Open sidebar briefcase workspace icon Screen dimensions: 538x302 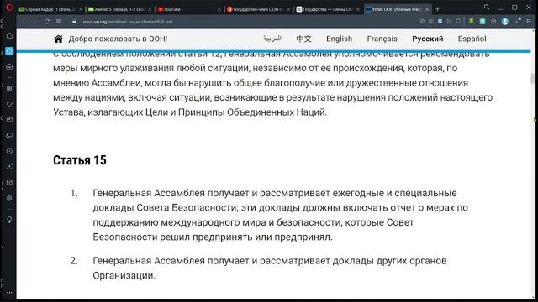[x=9, y=67]
